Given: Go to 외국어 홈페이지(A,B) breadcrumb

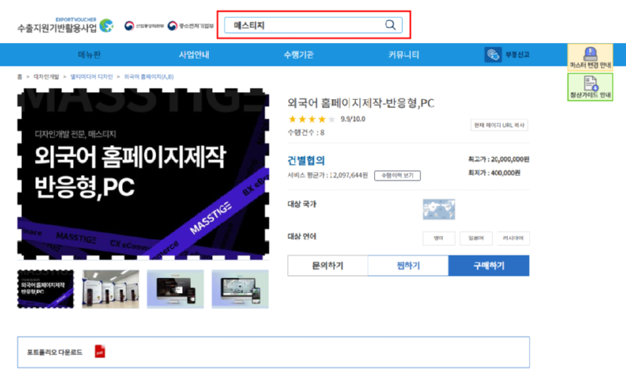Looking at the screenshot, I should pyautogui.click(x=149, y=77).
